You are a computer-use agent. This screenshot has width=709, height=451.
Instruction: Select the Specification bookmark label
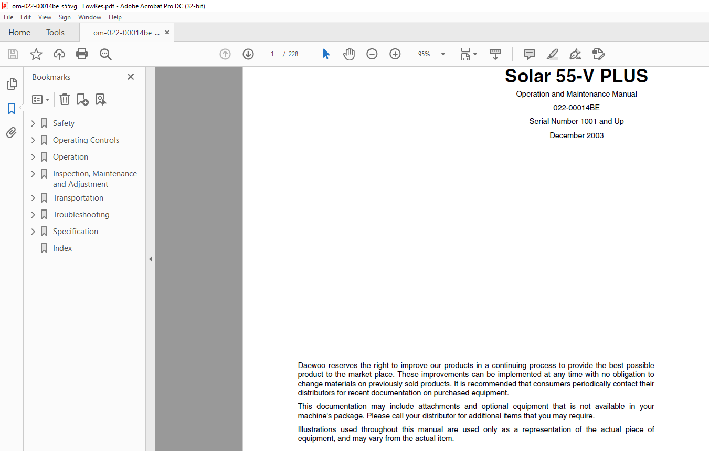click(75, 232)
